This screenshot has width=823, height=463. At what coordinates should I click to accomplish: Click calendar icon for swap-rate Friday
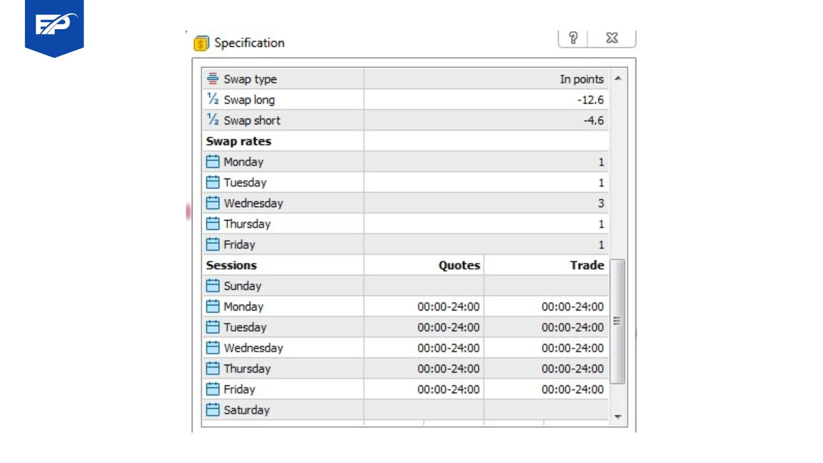click(213, 244)
